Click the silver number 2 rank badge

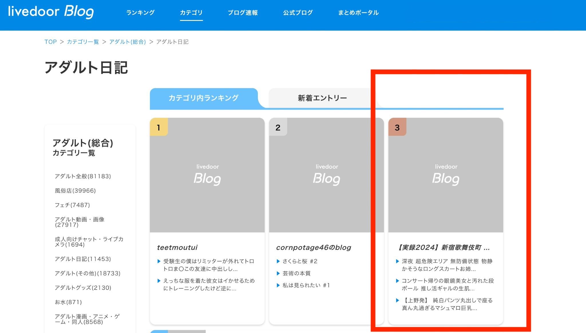click(x=278, y=127)
